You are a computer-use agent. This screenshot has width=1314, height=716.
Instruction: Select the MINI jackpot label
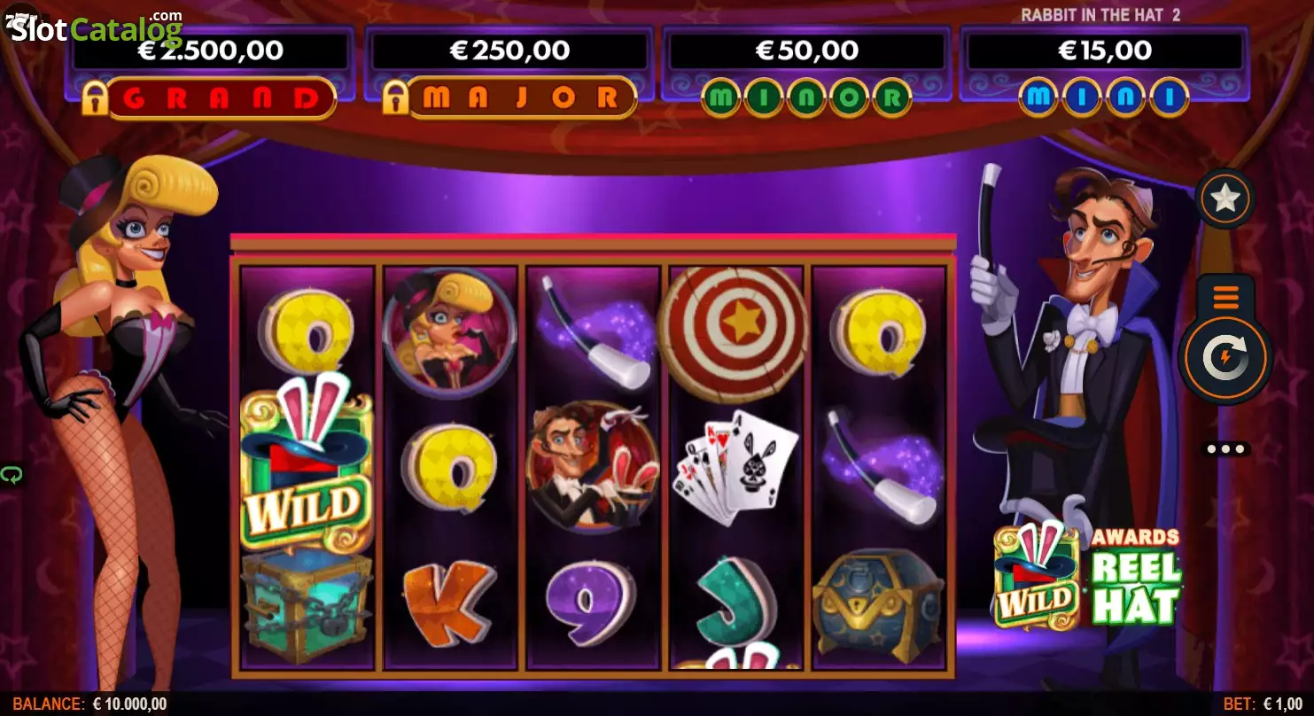click(1104, 98)
